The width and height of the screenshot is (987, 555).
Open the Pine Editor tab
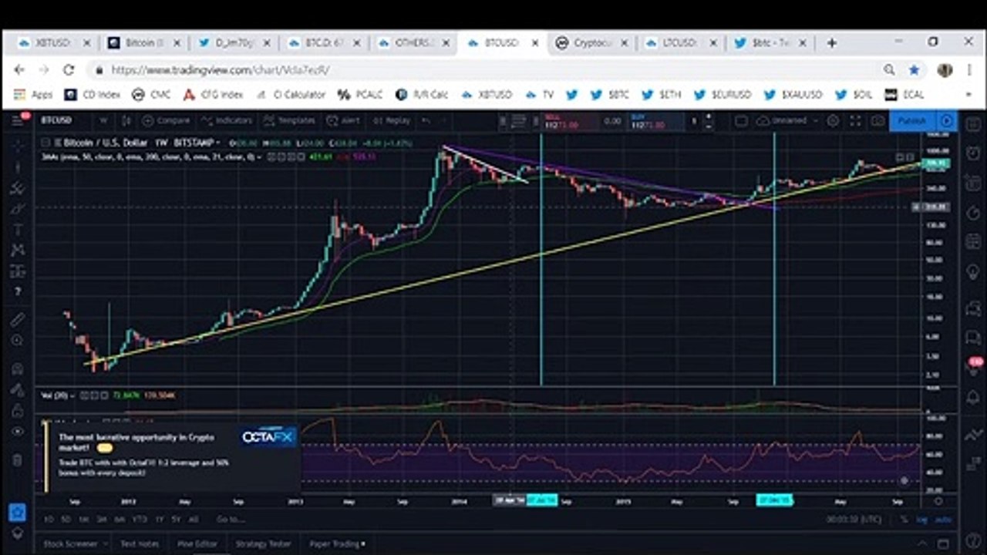pos(197,543)
